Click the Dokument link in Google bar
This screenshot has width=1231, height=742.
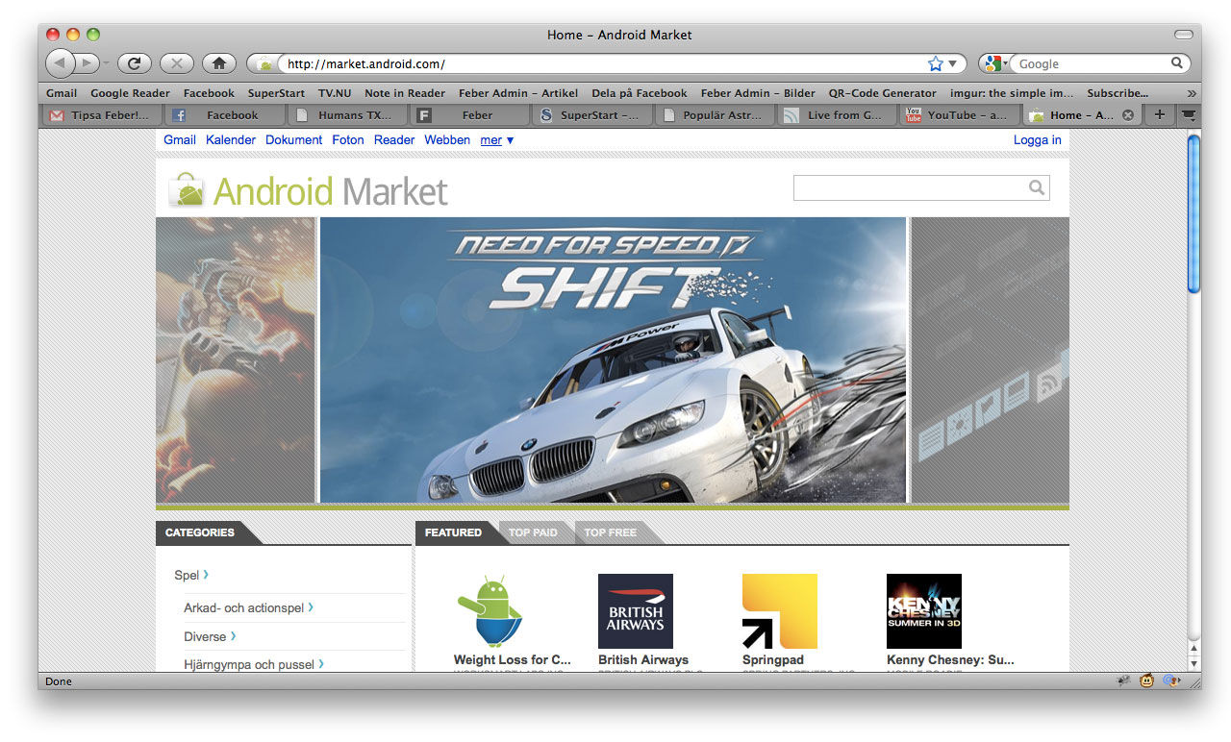294,140
